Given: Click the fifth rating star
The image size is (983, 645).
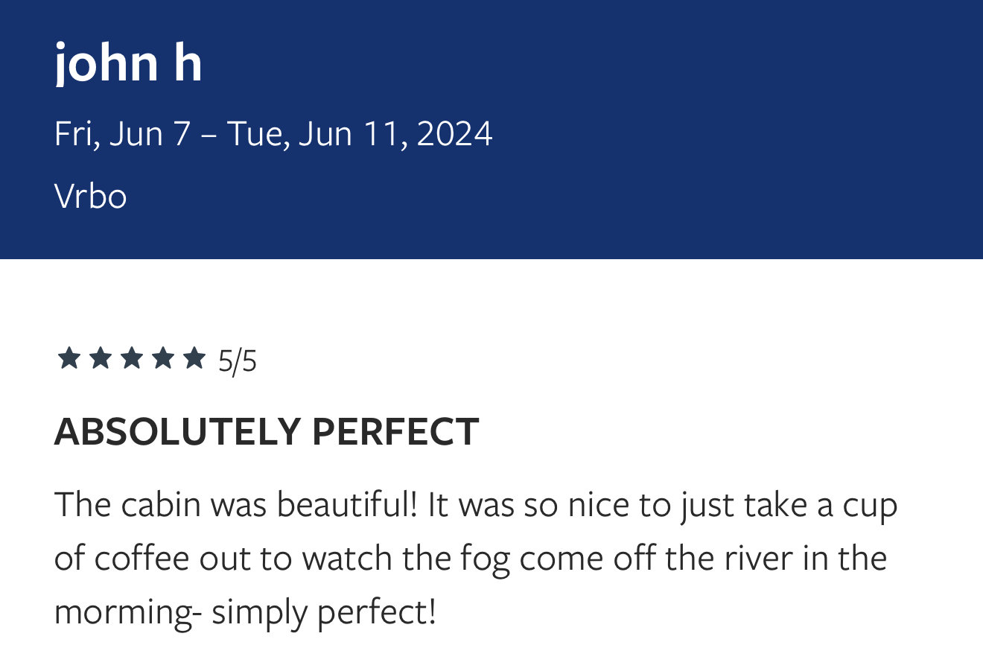Looking at the screenshot, I should pyautogui.click(x=194, y=358).
